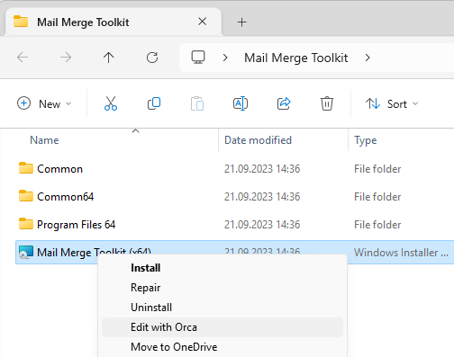
Task: Click date modified cell of Program Files 64 row
Action: point(262,225)
